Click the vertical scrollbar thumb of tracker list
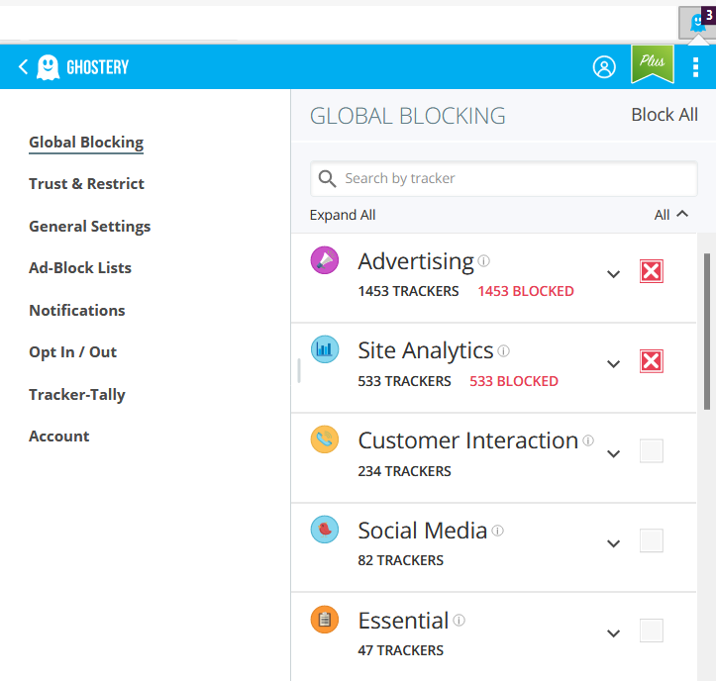Viewport: 716px width, 681px height. [x=707, y=332]
